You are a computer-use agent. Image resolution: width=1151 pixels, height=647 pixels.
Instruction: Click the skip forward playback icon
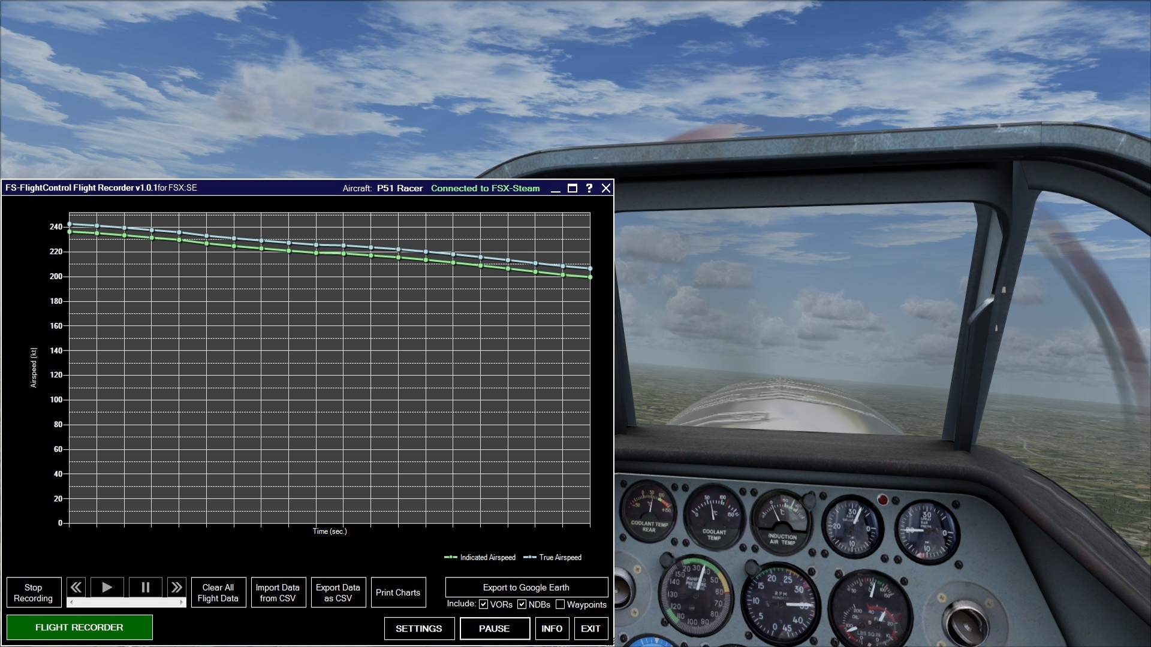(178, 587)
